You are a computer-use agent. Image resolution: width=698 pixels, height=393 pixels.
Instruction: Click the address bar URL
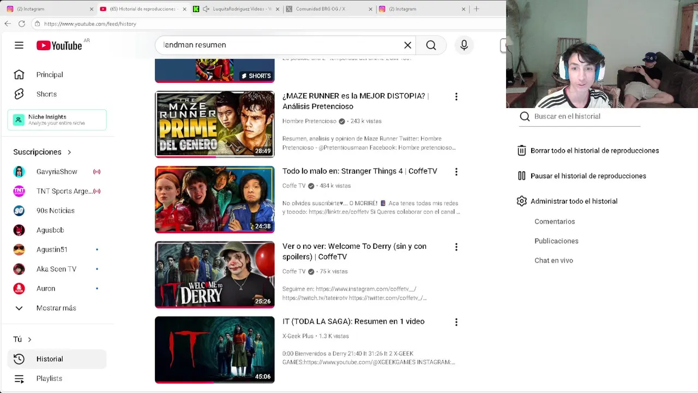point(90,24)
